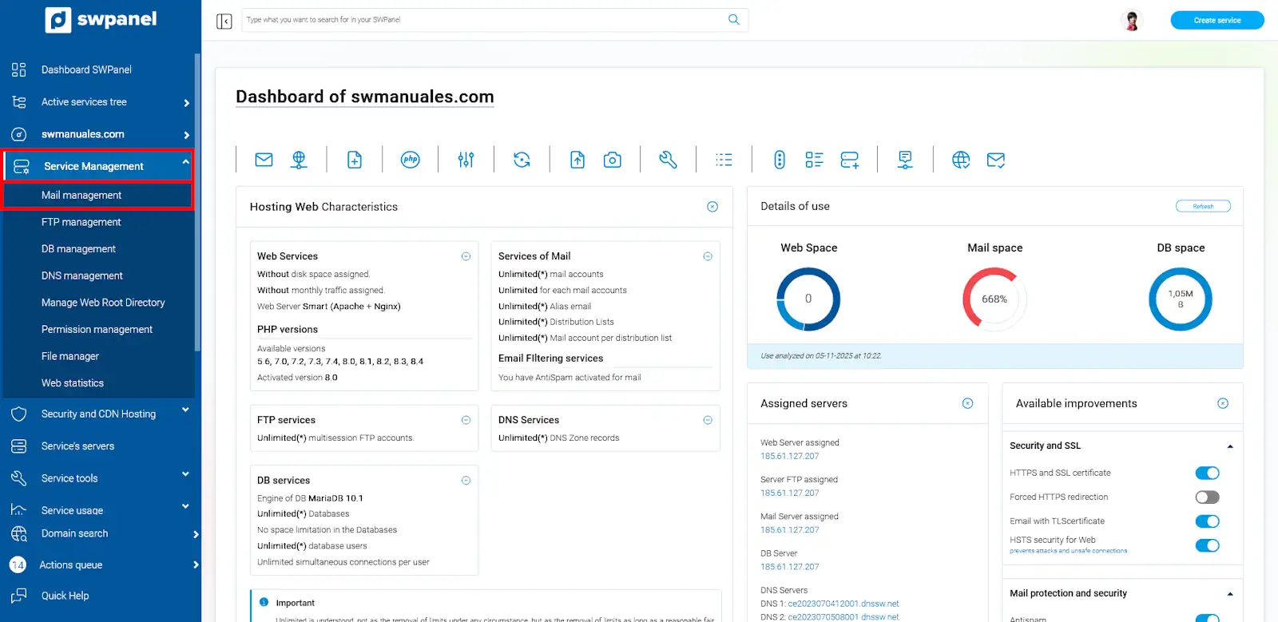This screenshot has height=622, width=1278.
Task: Close the Available improvements panel
Action: (1223, 403)
